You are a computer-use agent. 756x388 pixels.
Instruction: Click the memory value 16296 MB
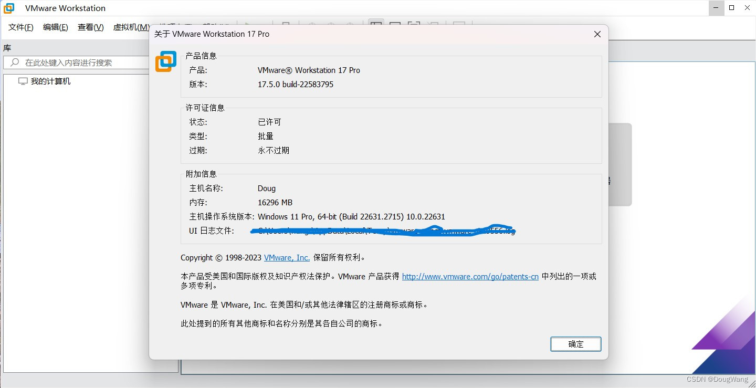[275, 203]
